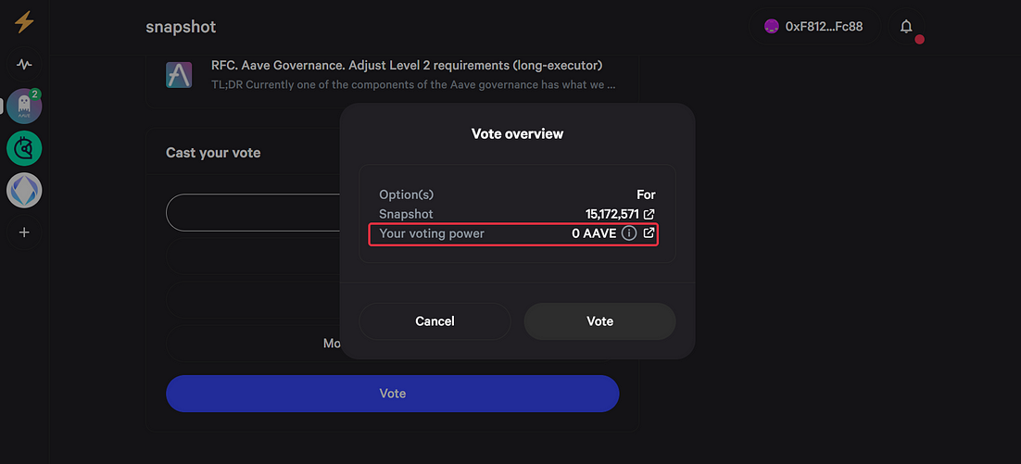This screenshot has height=464, width=1021.
Task: Select the first highlighted voting choice
Action: (253, 212)
